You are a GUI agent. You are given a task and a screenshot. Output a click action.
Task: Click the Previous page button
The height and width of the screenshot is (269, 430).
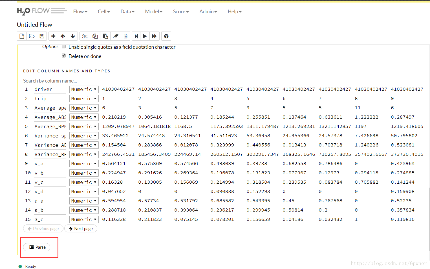[43, 228]
